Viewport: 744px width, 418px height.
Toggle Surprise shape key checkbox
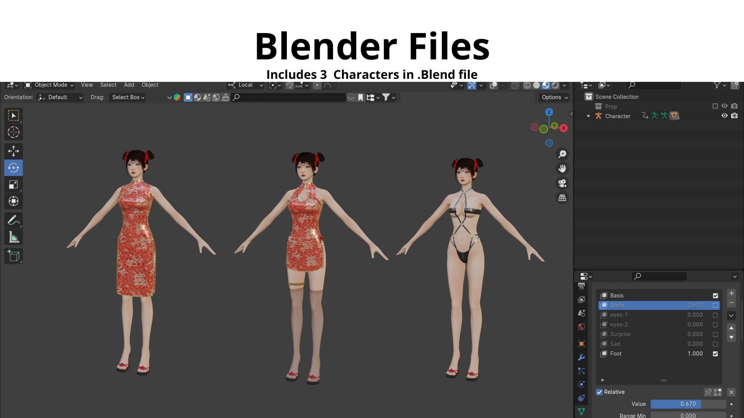pos(715,334)
